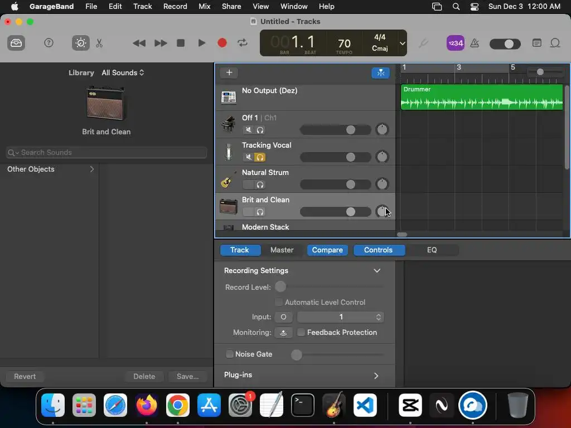Enable the Noise Gate checkbox
The image size is (571, 428).
coord(229,354)
